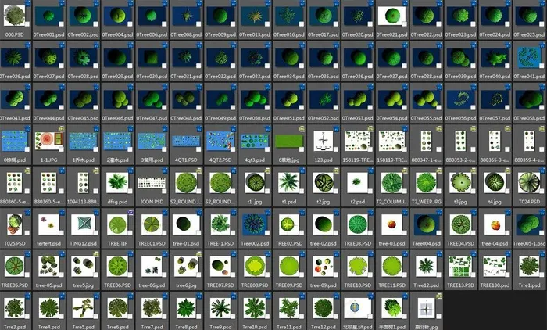This screenshot has width=547, height=330.
Task: Select the TREE.TIF image file
Action: [x=117, y=224]
